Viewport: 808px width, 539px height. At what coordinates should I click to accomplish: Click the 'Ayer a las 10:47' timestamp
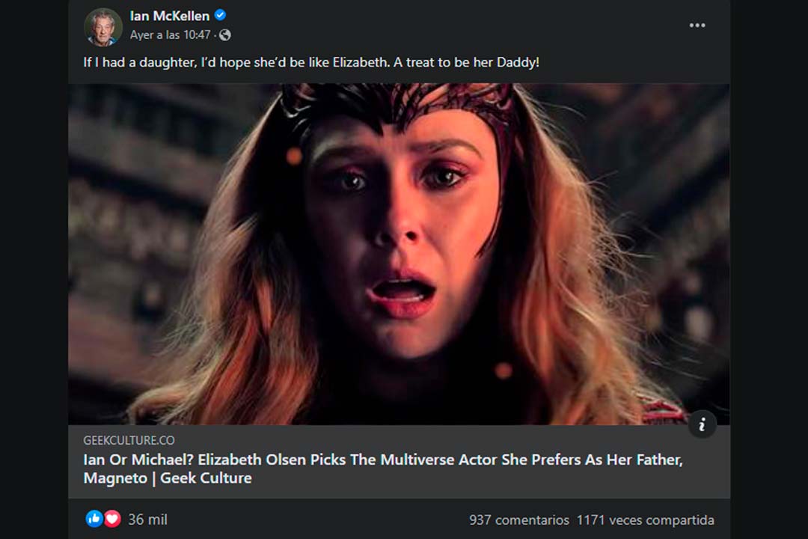(170, 35)
